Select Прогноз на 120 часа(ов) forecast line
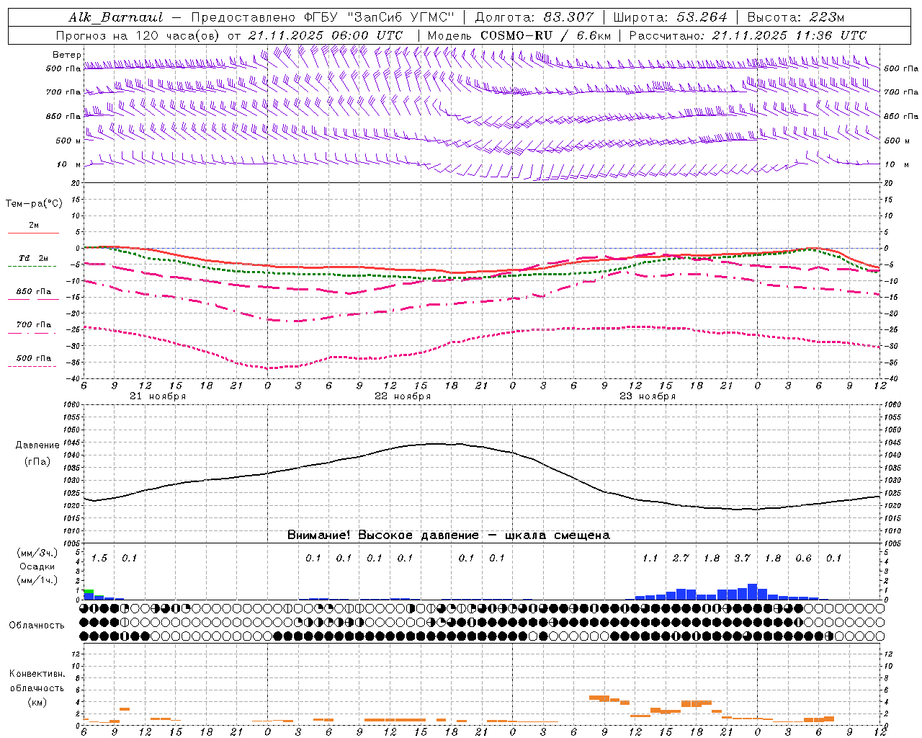Screen dimensions: 922x738 229,35
